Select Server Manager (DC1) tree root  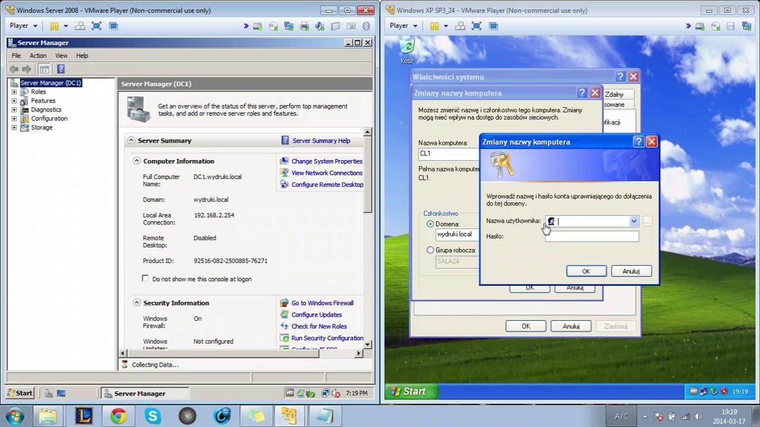click(51, 83)
